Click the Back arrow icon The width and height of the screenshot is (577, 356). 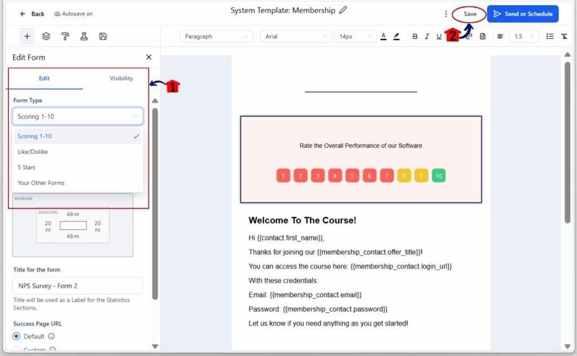pos(23,14)
